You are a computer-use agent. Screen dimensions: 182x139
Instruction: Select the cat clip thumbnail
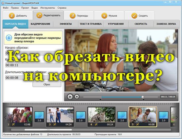coord(102,115)
